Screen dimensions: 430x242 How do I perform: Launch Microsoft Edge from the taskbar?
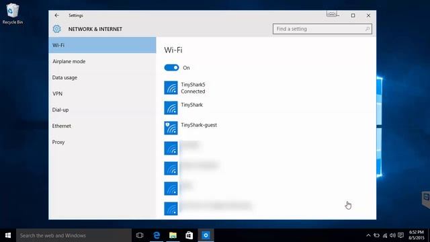point(157,235)
